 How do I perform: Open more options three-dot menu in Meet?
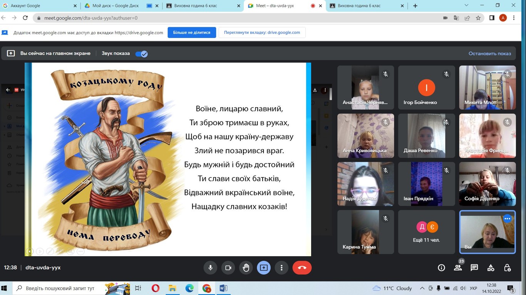coord(281,268)
